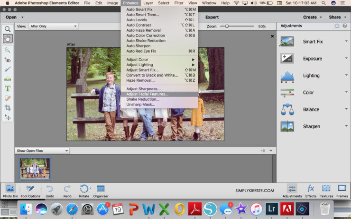This screenshot has width=351, height=219.
Task: Collapse the Photo Bin chevron
Action: [271, 151]
